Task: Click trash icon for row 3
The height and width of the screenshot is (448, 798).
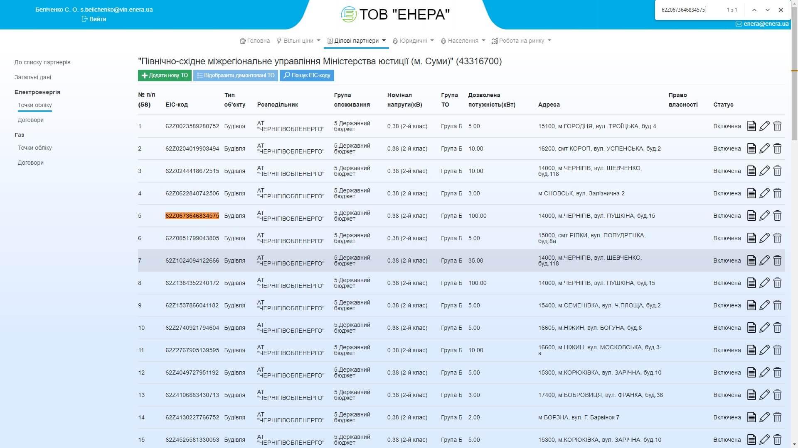Action: [777, 171]
